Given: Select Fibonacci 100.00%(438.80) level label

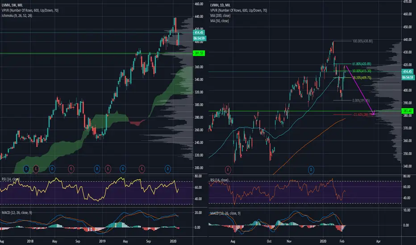Looking at the screenshot, I should point(362,41).
